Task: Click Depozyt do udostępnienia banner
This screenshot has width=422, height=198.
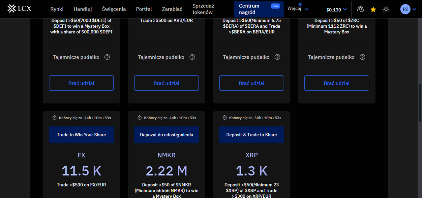Action: (166, 135)
